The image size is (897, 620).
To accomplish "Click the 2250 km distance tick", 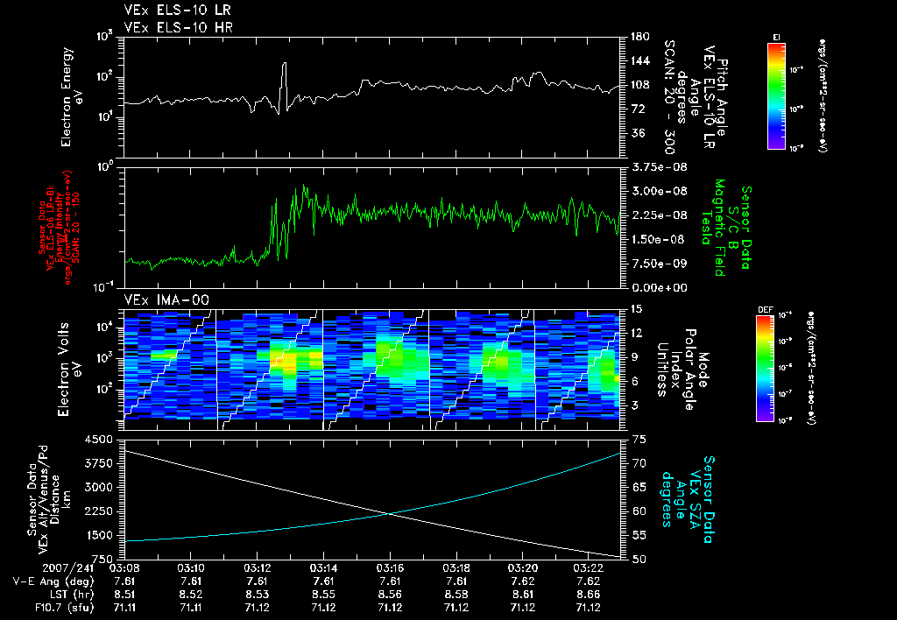I will pos(98,511).
